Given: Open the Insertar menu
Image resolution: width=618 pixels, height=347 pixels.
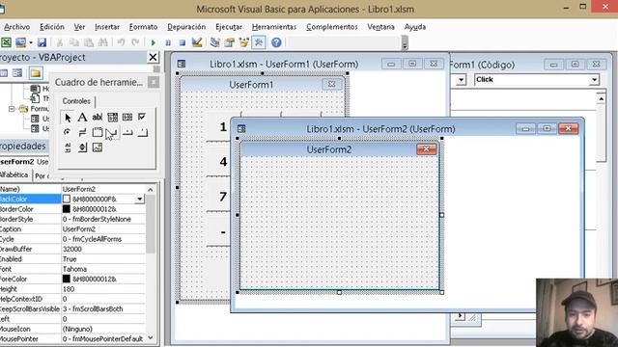Looking at the screenshot, I should 107,27.
